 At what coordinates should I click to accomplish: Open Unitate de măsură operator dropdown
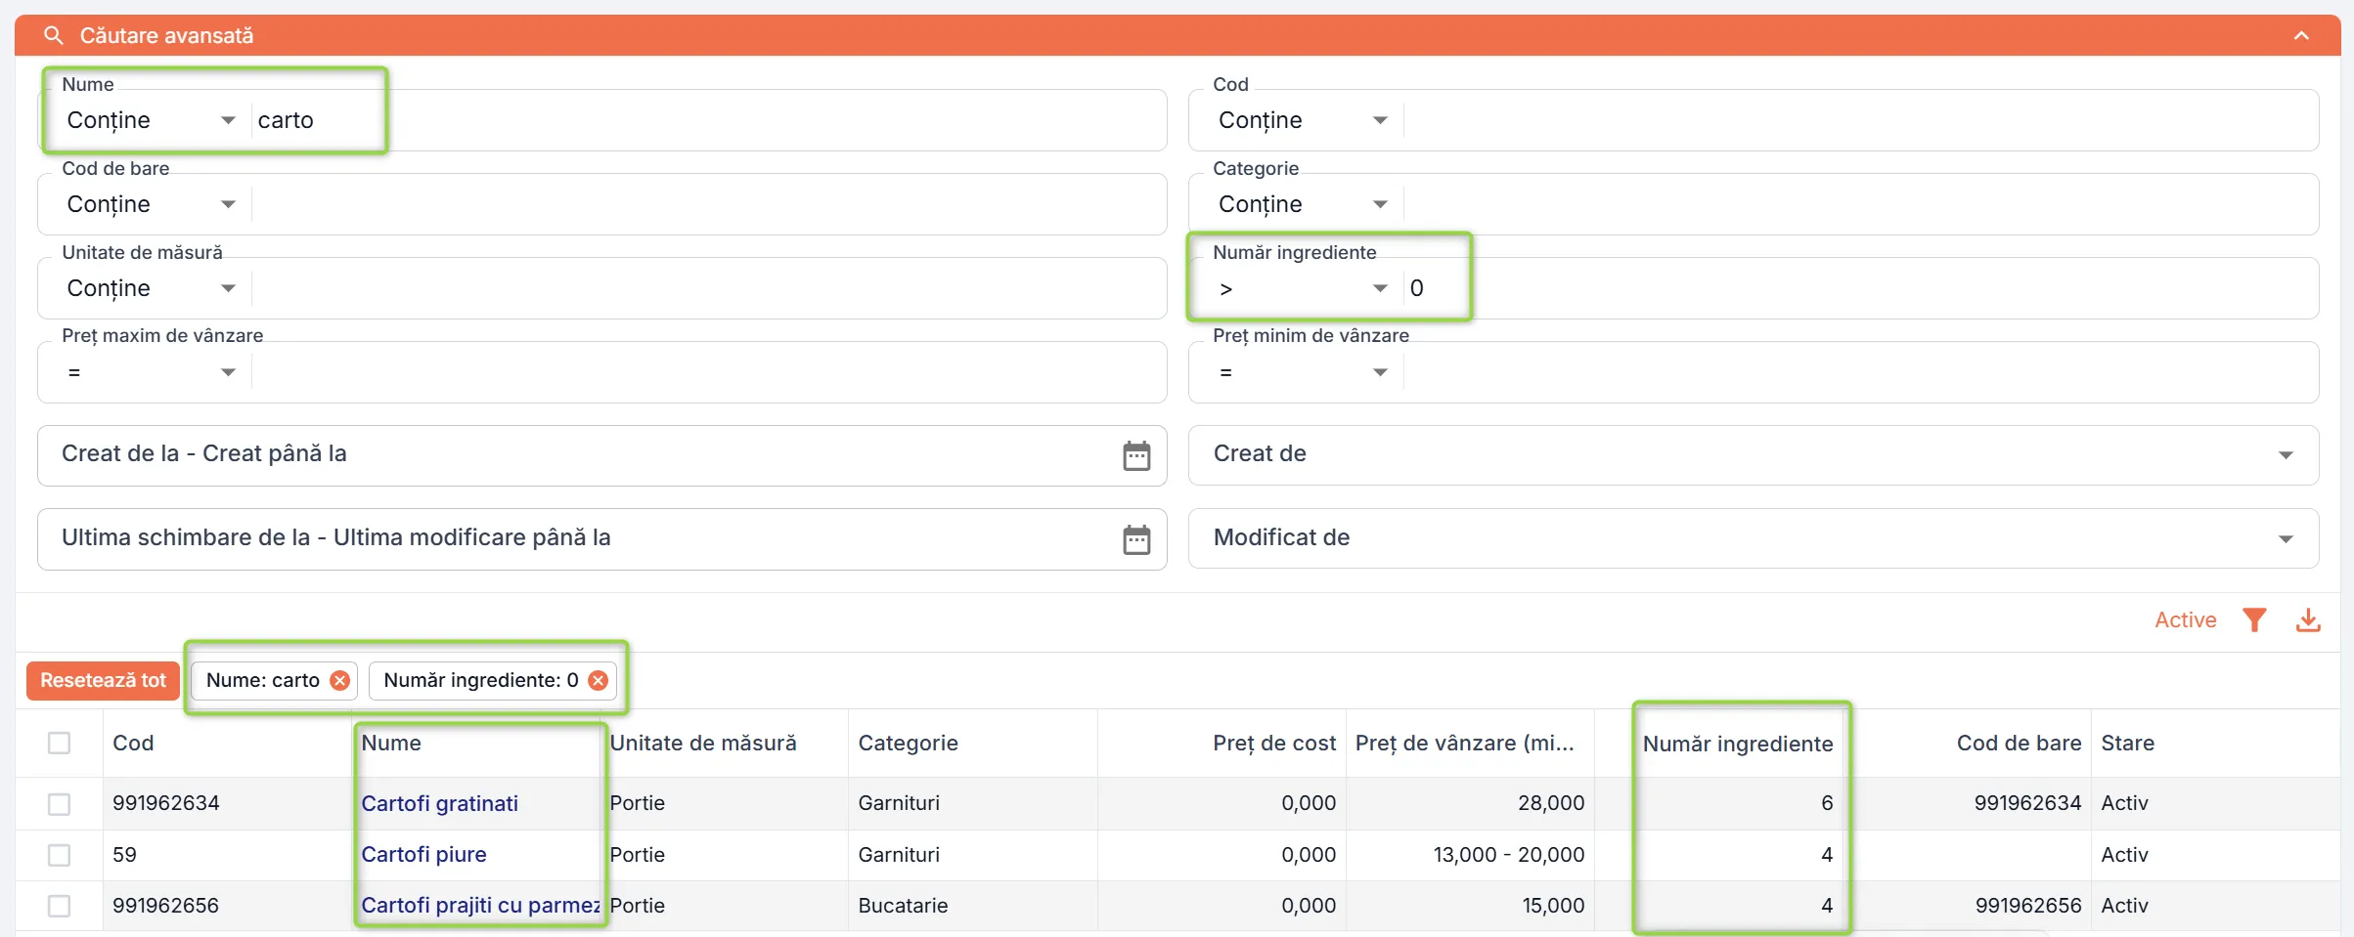(x=151, y=288)
